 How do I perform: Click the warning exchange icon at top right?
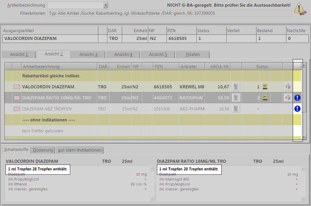(301, 9)
